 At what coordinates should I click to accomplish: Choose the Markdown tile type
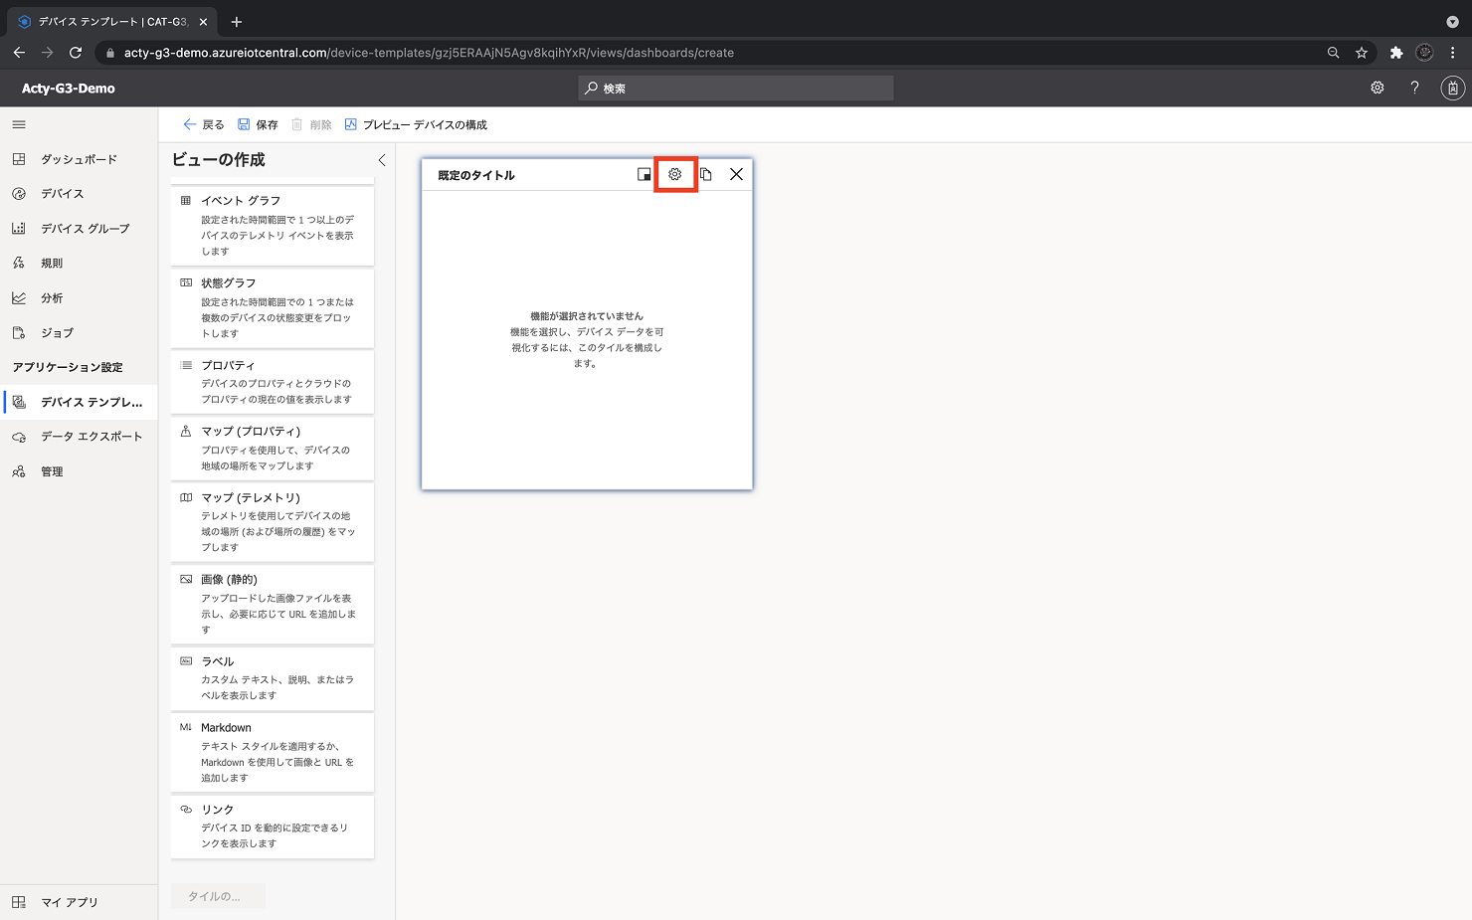point(273,752)
